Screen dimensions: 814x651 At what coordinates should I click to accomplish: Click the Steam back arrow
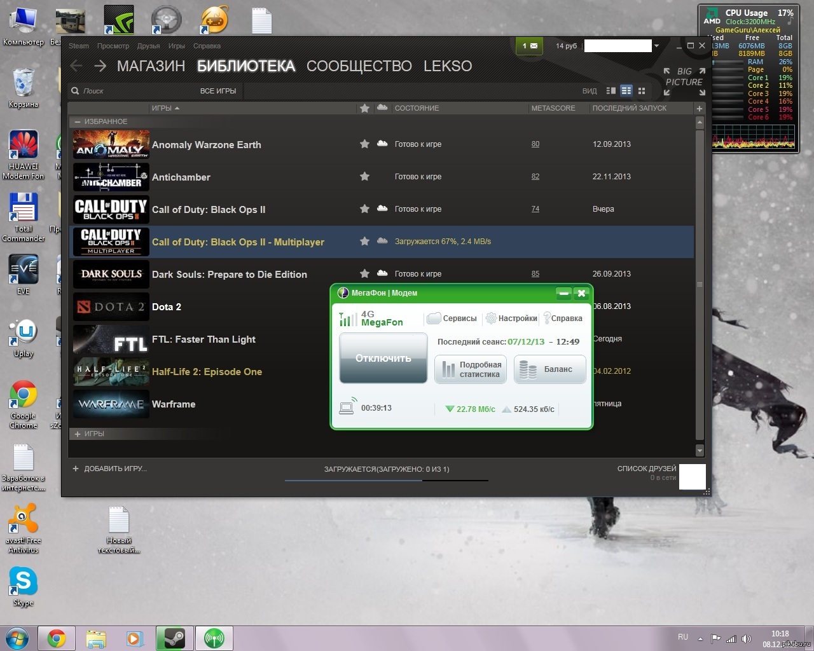76,65
